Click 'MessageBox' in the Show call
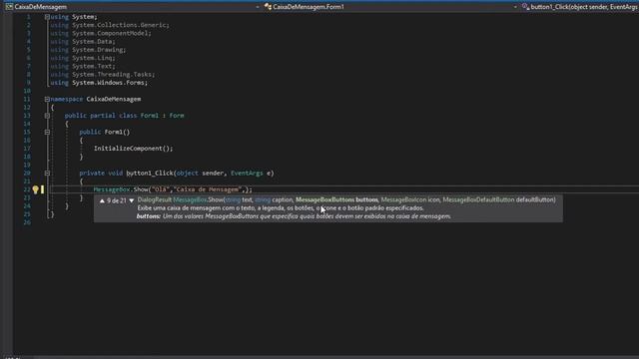This screenshot has width=639, height=359. (x=112, y=189)
